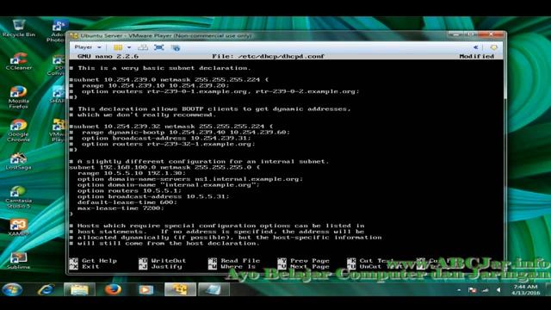Open Recycle Bin desktop icon
551x310 pixels.
tap(19, 28)
